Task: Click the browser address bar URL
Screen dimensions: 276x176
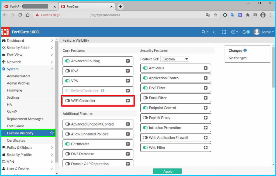Action: click(x=105, y=15)
